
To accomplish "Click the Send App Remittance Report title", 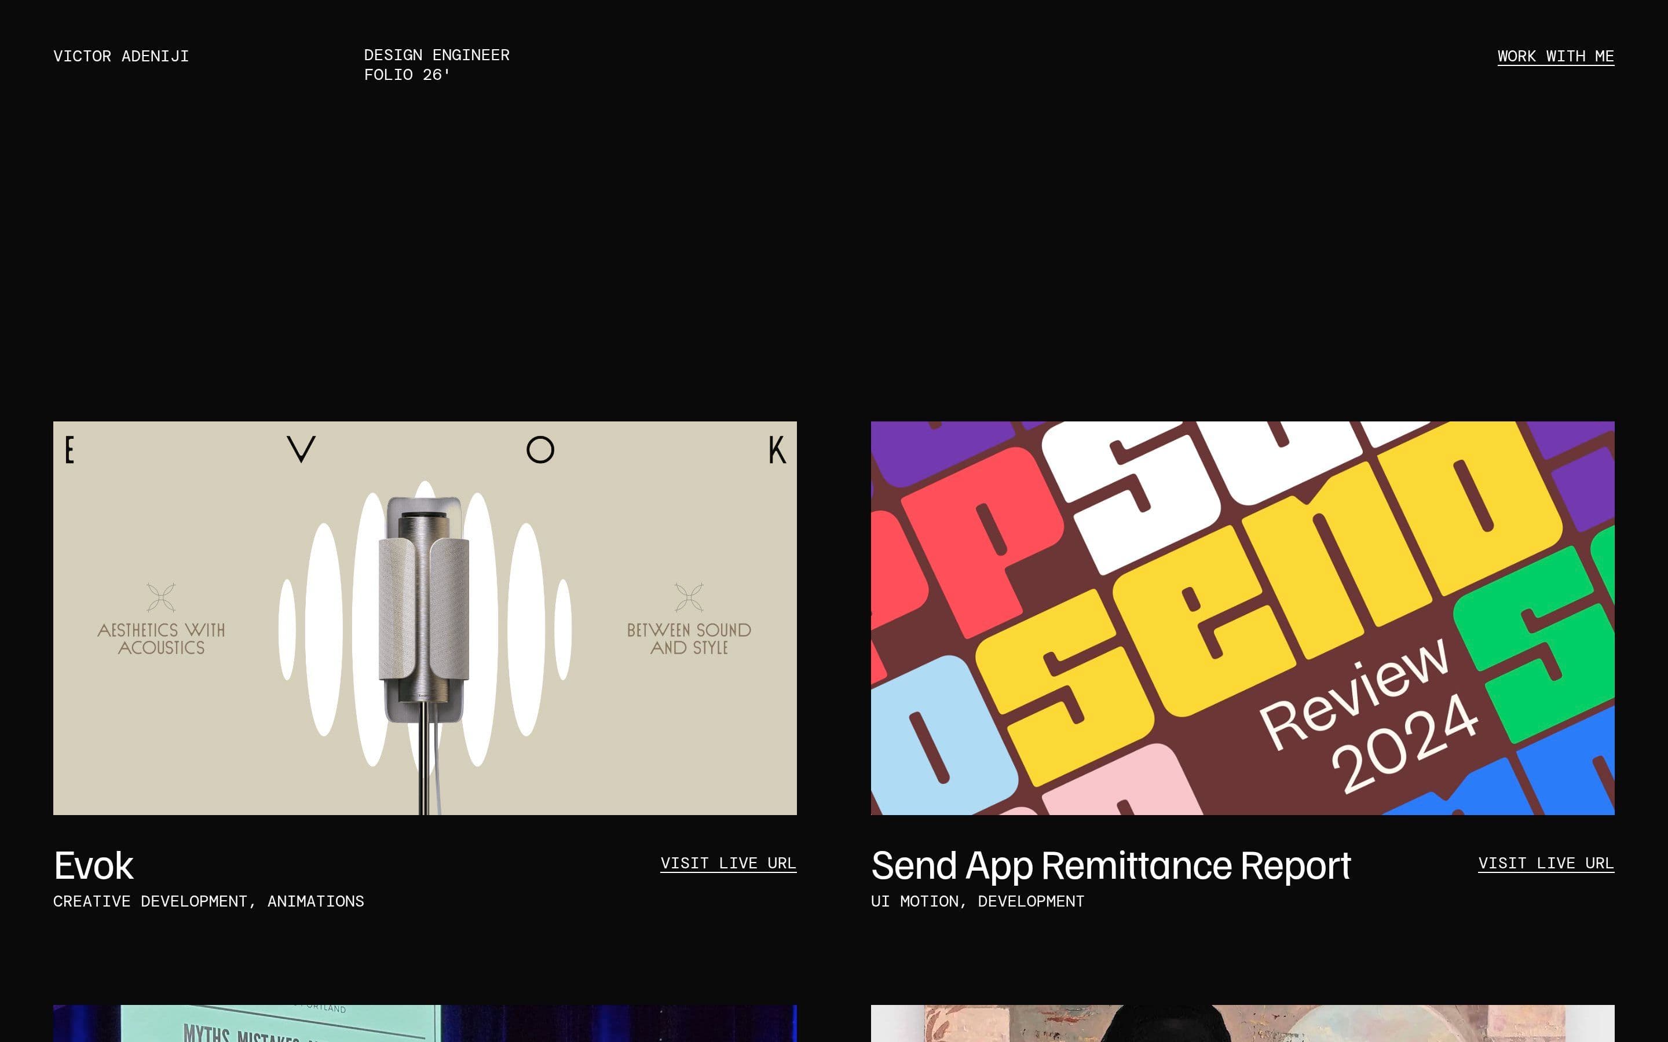I will 1110,865.
